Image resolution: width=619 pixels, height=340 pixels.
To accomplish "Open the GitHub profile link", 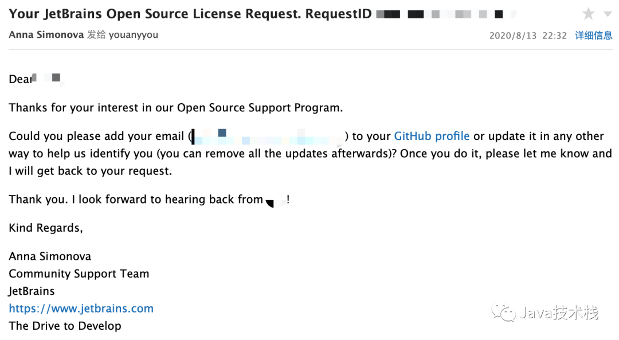I will coord(432,136).
